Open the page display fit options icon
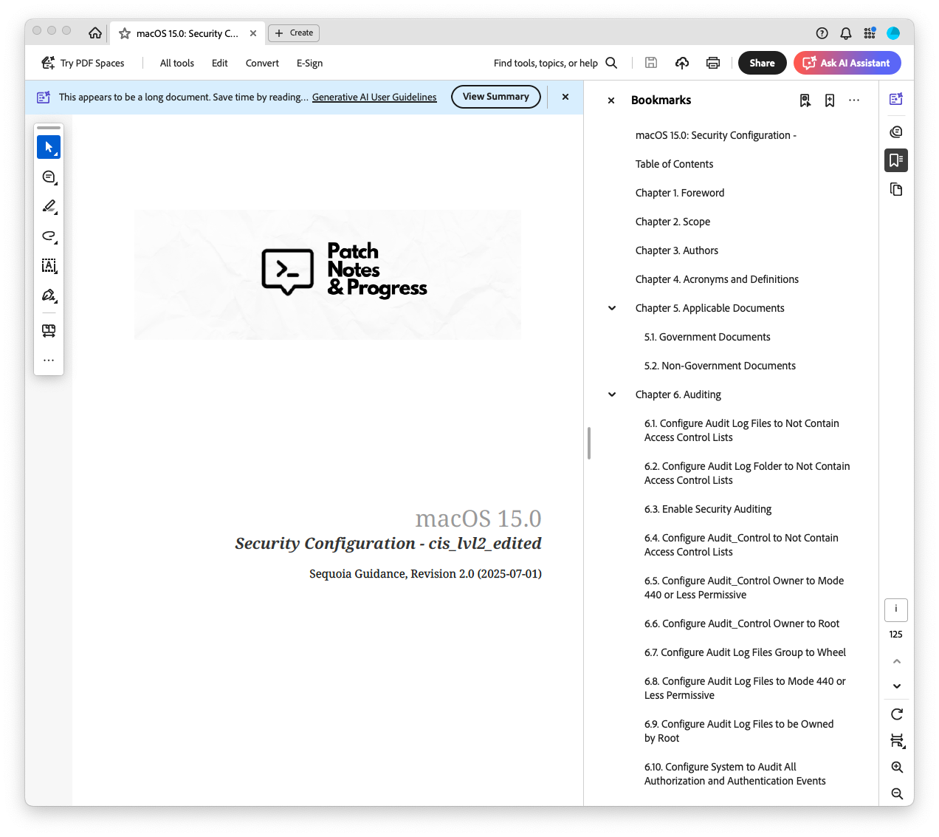The width and height of the screenshot is (939, 837). point(897,740)
